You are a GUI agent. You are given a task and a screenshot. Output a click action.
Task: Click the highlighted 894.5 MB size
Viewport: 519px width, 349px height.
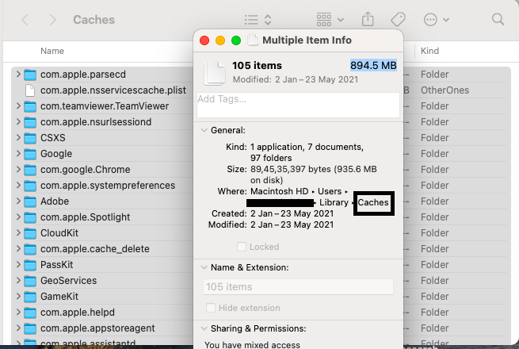point(373,65)
